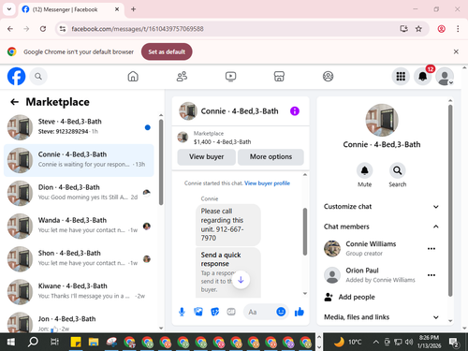Open the Watch video icon
This screenshot has height=351, width=468.
(x=230, y=77)
